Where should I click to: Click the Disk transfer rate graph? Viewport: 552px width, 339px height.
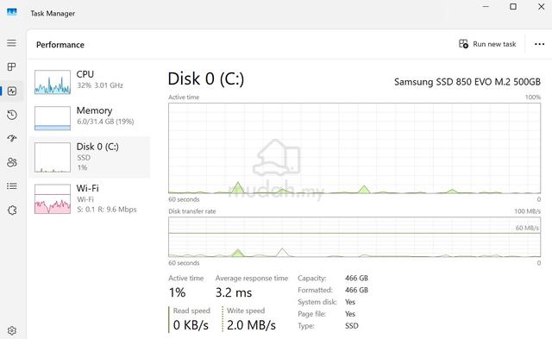click(354, 237)
